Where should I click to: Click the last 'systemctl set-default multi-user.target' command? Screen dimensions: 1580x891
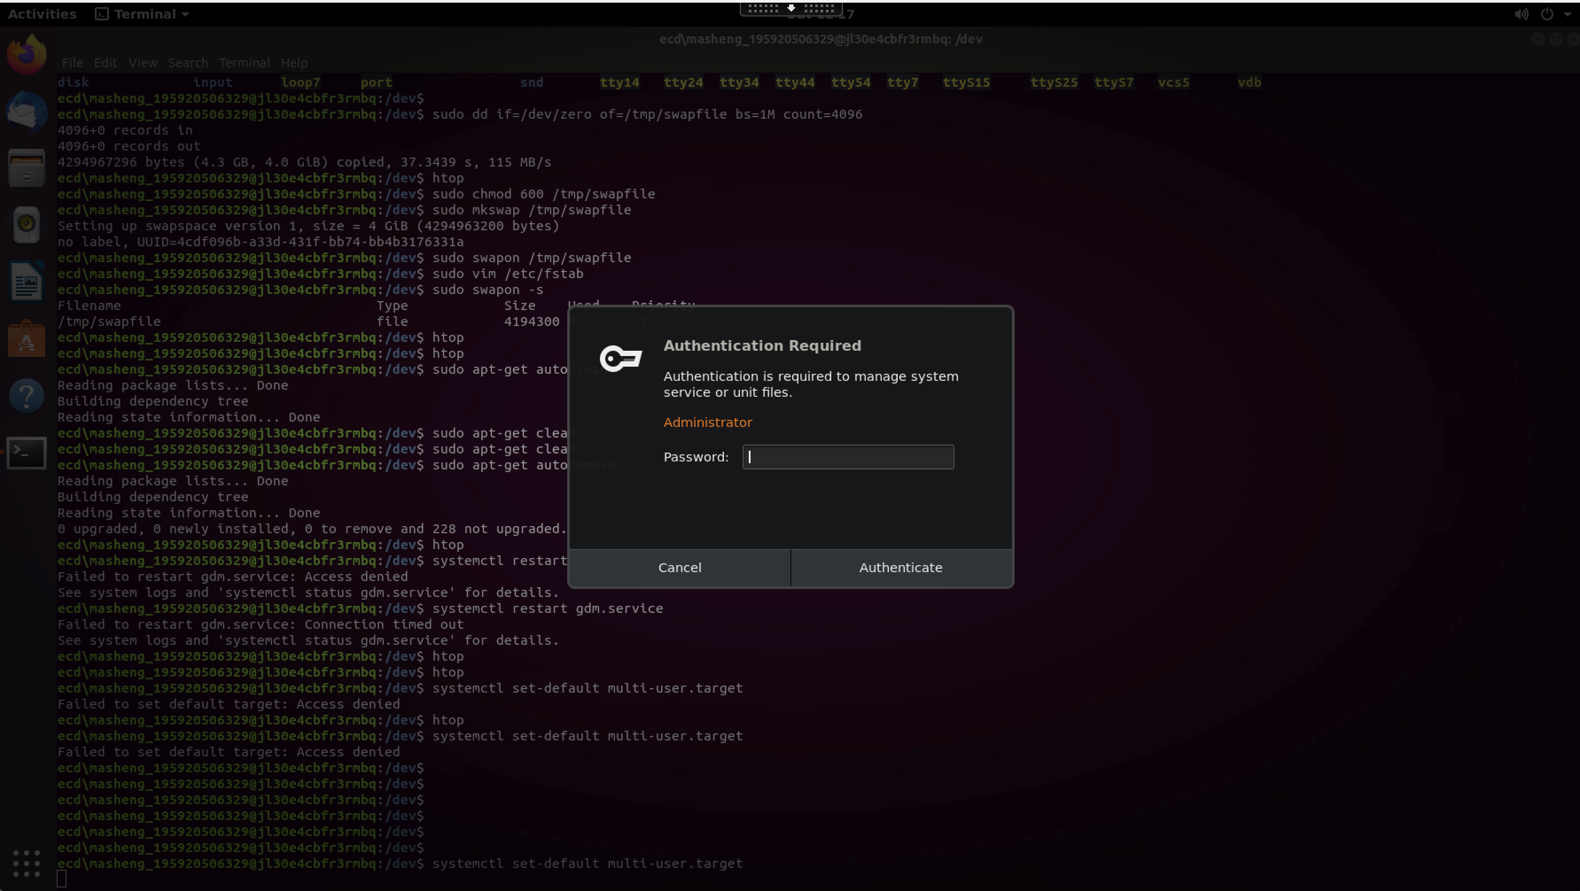[588, 864]
